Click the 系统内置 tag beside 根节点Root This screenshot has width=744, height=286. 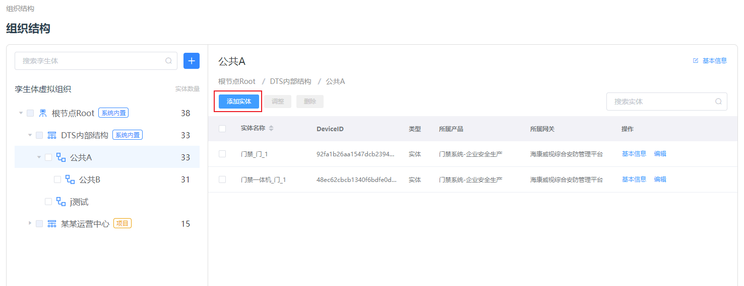point(113,113)
